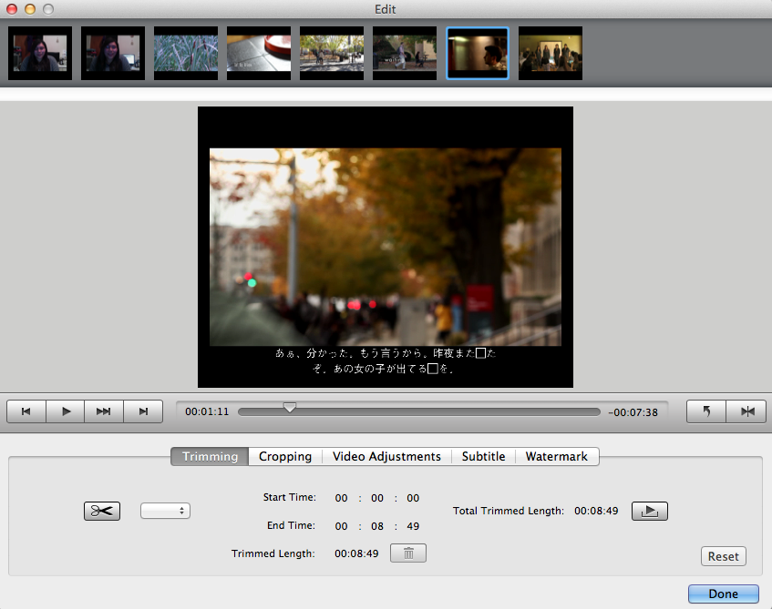Close the Edit window
Screen dimensions: 772x609
click(11, 9)
